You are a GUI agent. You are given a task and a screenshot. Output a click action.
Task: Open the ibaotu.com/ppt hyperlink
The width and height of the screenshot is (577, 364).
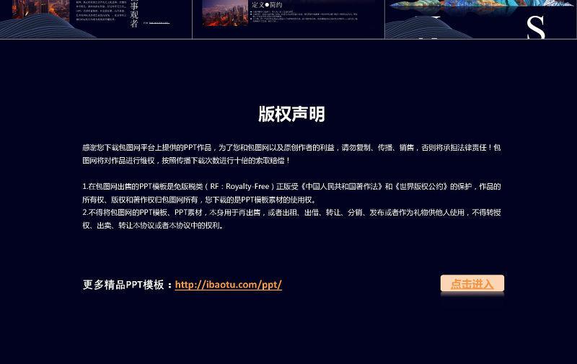click(228, 285)
